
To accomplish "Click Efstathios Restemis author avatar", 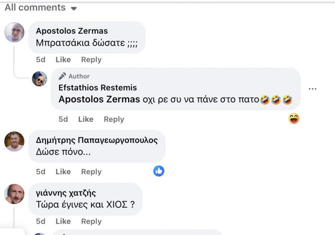I will point(40,79).
